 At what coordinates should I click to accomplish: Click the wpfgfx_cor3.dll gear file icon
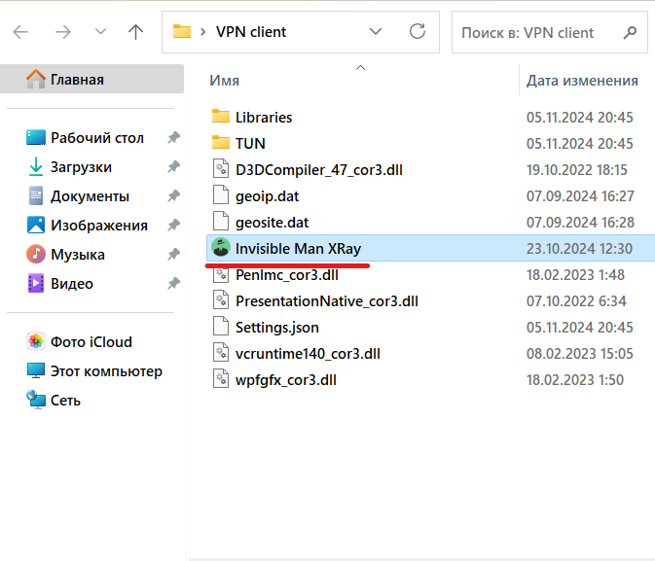coord(221,378)
